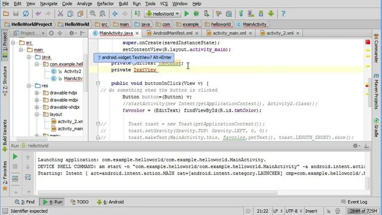
Task: Click the Help question mark icon
Action: 283,14
